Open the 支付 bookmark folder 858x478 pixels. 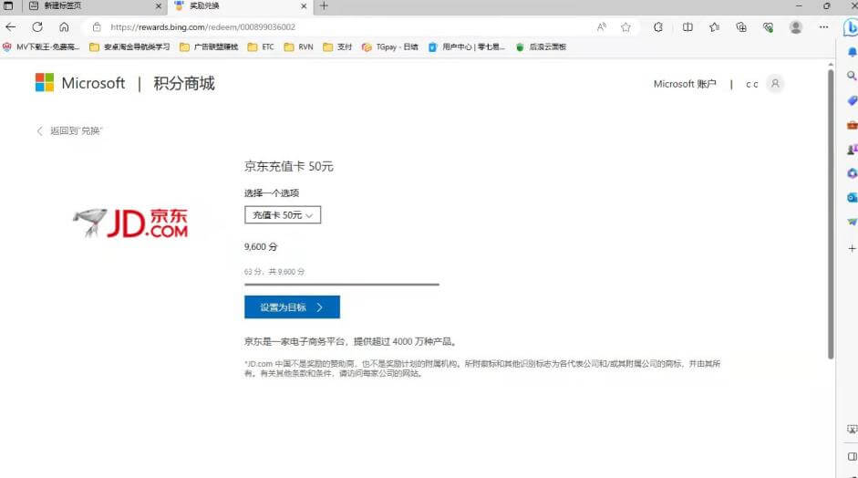coord(337,47)
